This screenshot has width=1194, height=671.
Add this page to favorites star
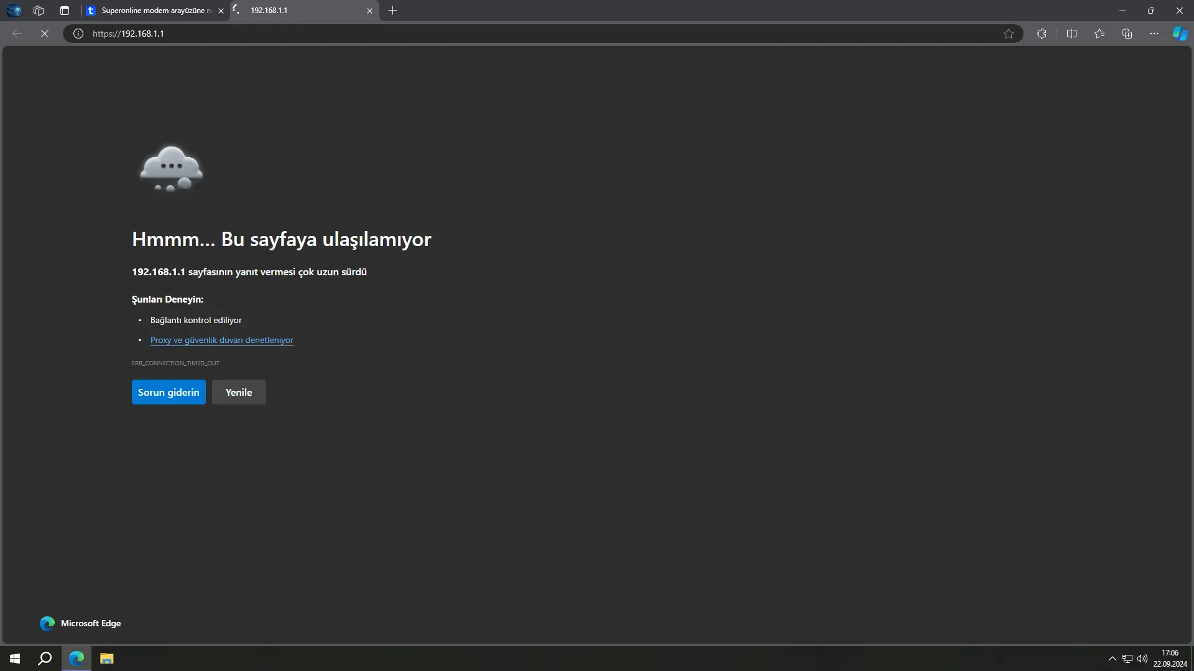click(1009, 34)
